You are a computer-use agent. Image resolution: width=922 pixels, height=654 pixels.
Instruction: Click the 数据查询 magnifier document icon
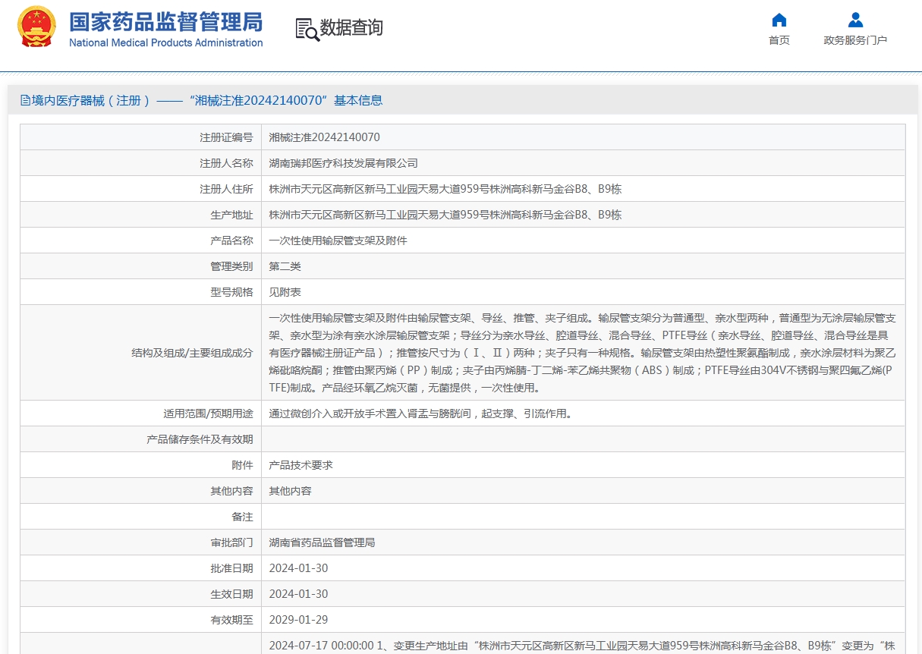(307, 29)
